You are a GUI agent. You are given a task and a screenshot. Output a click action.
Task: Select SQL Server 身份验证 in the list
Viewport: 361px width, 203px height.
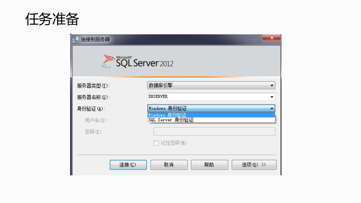click(211, 120)
